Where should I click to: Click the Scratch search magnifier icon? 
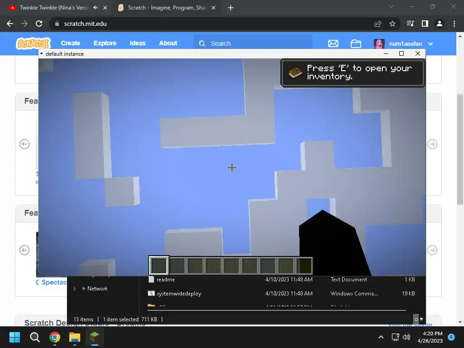pyautogui.click(x=202, y=43)
